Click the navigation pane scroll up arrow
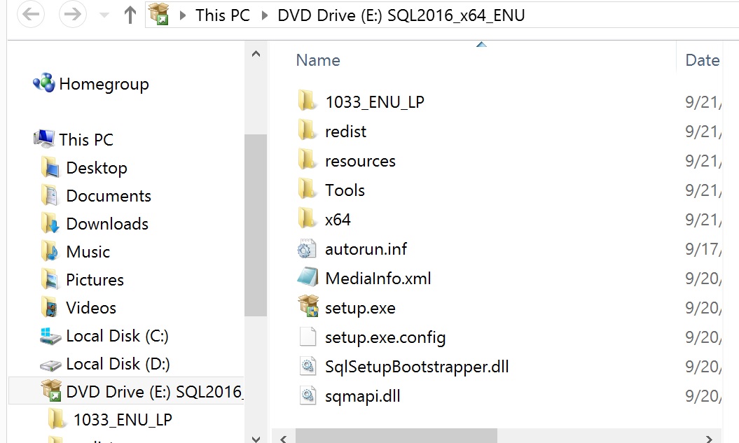Image resolution: width=739 pixels, height=443 pixels. click(x=256, y=54)
